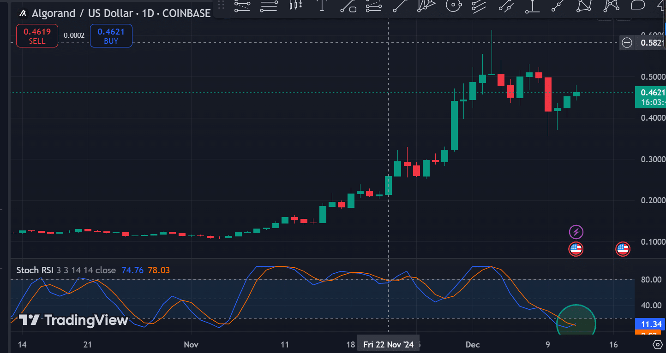
Task: Grab the drawing toolbar's dotted drag handle
Action: coord(221,6)
